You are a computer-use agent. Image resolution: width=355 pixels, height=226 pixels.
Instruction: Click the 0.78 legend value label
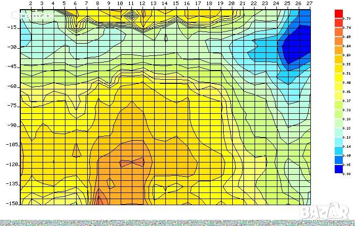347,18
